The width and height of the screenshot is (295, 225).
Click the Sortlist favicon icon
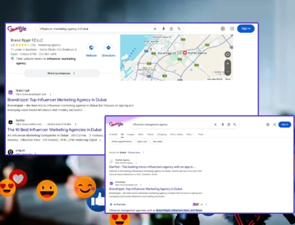[x=10, y=122]
